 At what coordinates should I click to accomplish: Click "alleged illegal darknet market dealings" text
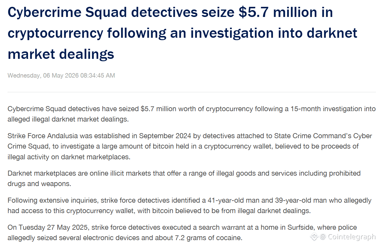(68, 119)
